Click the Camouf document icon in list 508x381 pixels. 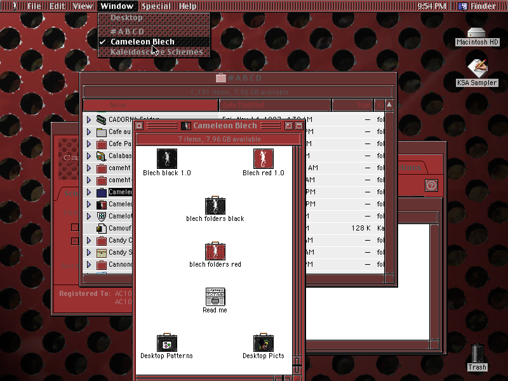pos(102,229)
